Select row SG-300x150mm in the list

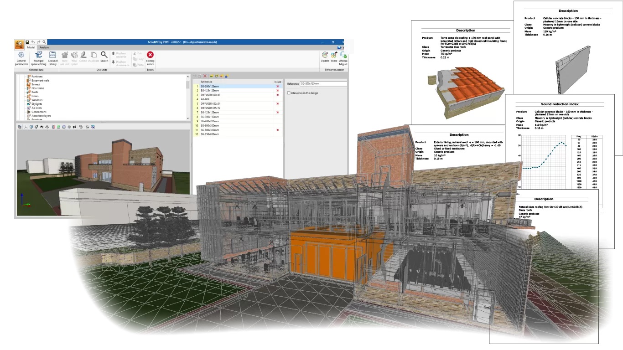point(238,117)
